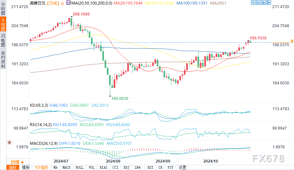This screenshot has height=170, width=294.
Task: Click the MA indicator chart icon
Action: click(68, 3)
